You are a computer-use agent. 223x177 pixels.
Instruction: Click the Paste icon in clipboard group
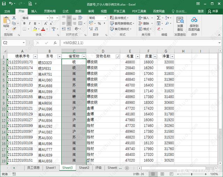[x=6, y=21]
